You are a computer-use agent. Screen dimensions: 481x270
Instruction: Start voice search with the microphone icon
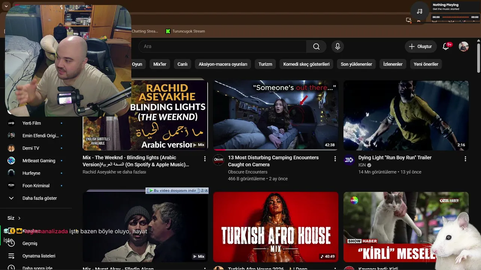pos(337,46)
